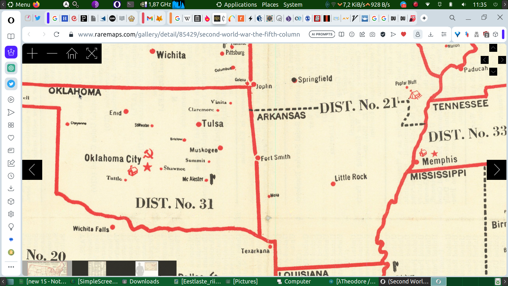The height and width of the screenshot is (286, 508).
Task: Launch Firefox from the top panel
Action: point(36,4)
